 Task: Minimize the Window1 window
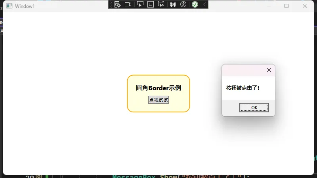click(269, 6)
